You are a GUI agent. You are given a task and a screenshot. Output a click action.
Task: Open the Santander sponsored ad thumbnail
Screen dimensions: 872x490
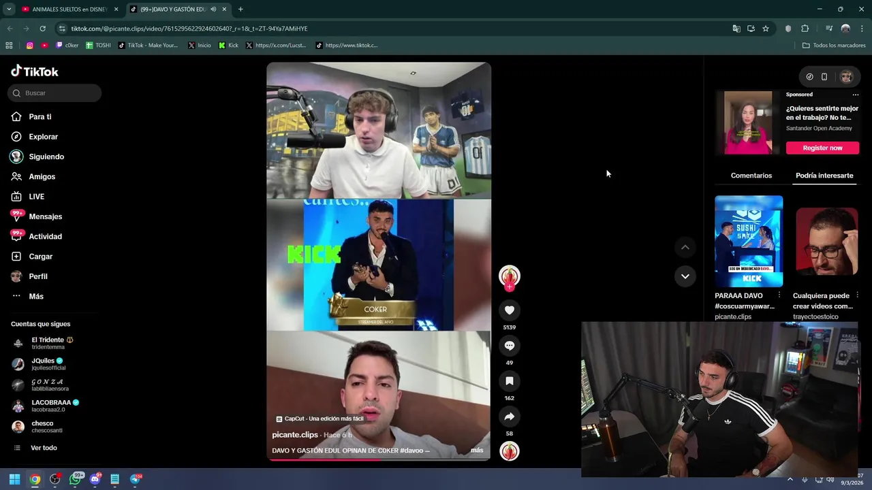coord(748,122)
